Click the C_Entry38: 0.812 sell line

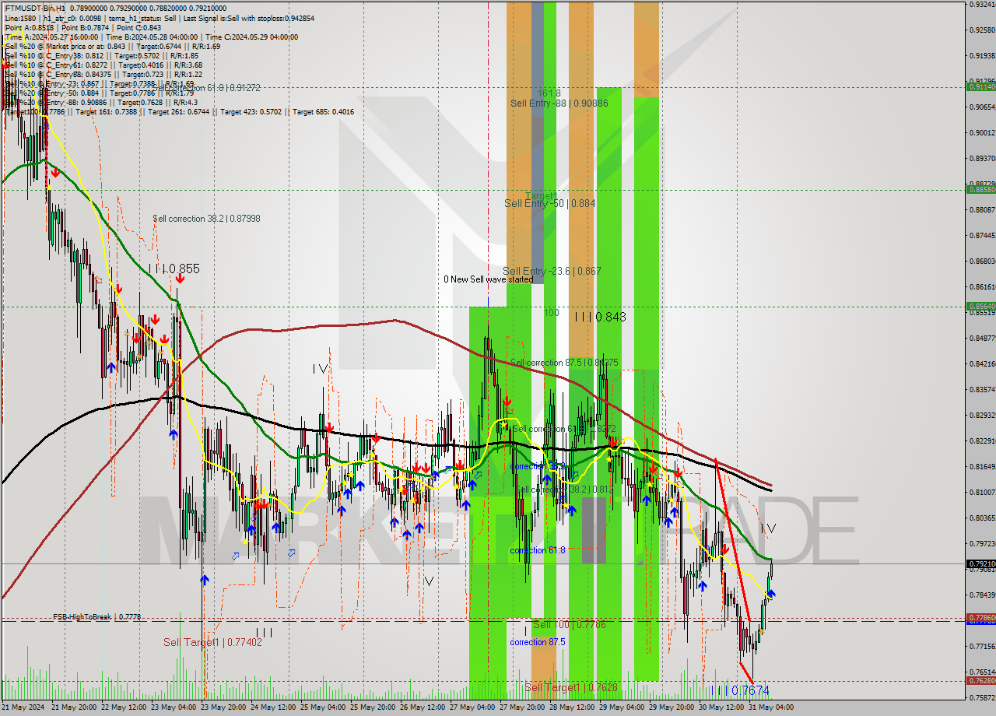[x=102, y=56]
